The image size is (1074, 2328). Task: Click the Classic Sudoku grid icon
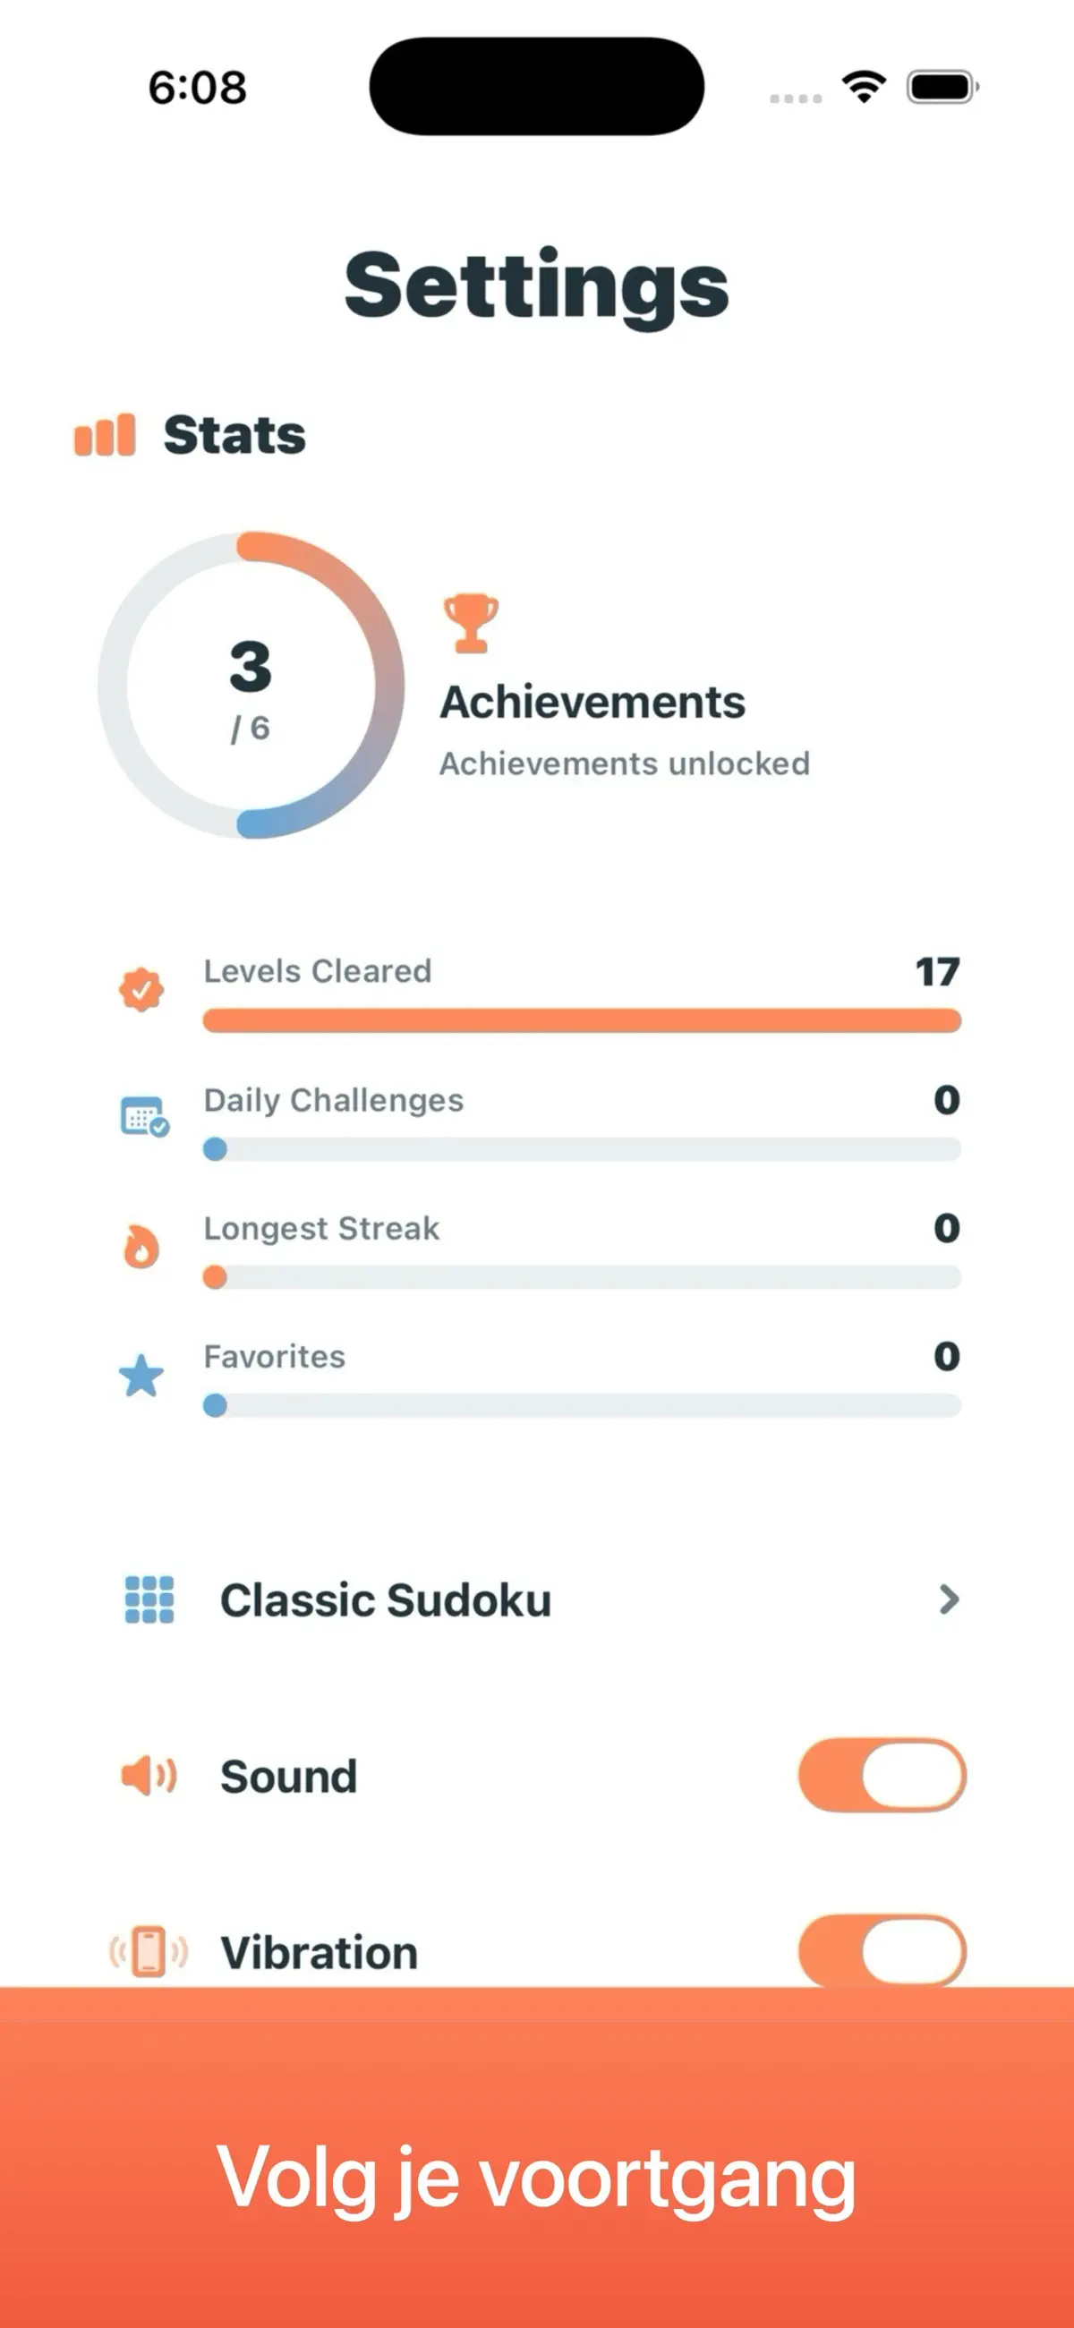pyautogui.click(x=149, y=1599)
